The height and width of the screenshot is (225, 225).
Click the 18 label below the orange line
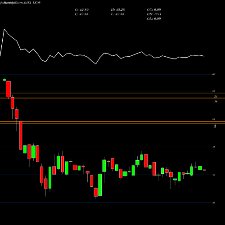tap(216, 102)
